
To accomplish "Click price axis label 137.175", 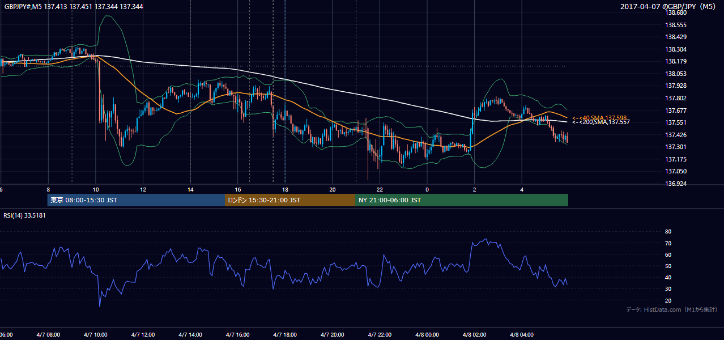I will point(676,159).
